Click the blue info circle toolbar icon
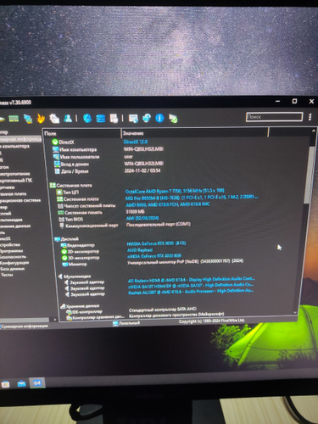This screenshot has height=424, width=318. point(159,118)
